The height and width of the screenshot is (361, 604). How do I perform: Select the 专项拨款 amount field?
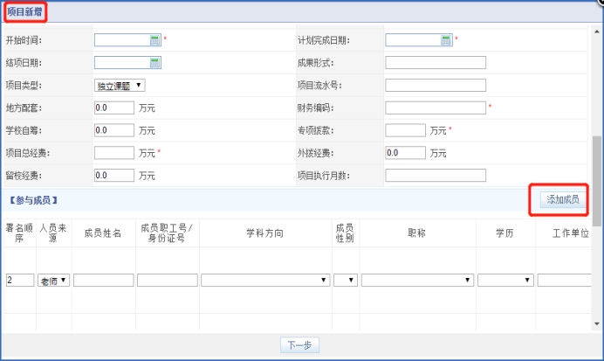click(405, 130)
